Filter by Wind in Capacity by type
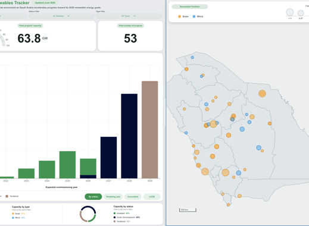The width and height of the screenshot is (309, 226). pyautogui.click(x=18, y=218)
